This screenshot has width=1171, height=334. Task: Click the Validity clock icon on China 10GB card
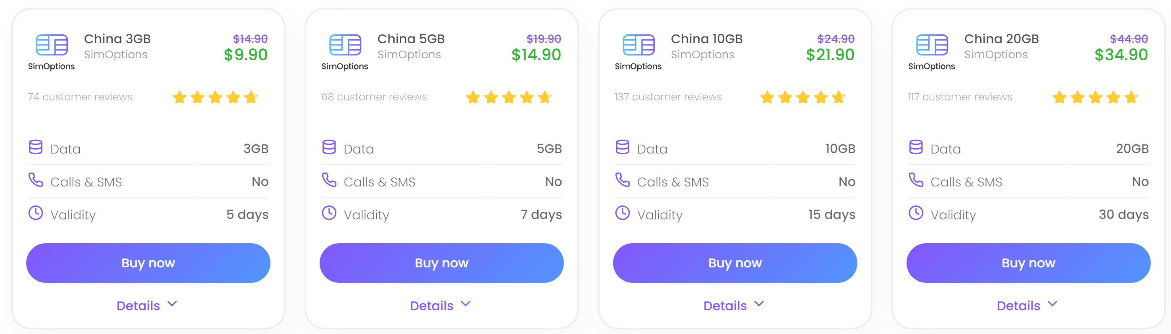click(x=622, y=213)
